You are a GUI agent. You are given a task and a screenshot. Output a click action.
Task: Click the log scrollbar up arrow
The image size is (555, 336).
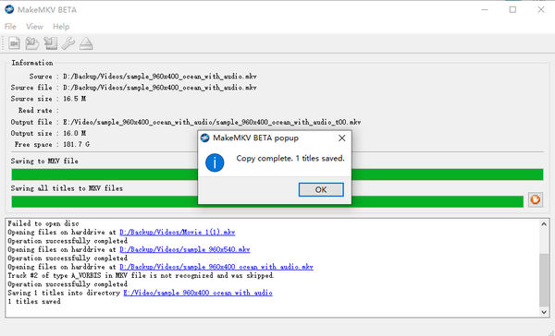click(544, 224)
